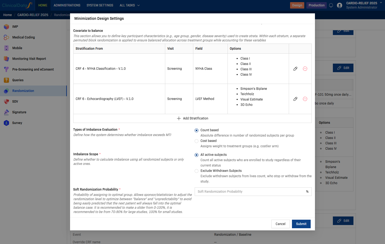Click the Medical Coding sidebar label
385x244 pixels.
click(x=24, y=37)
